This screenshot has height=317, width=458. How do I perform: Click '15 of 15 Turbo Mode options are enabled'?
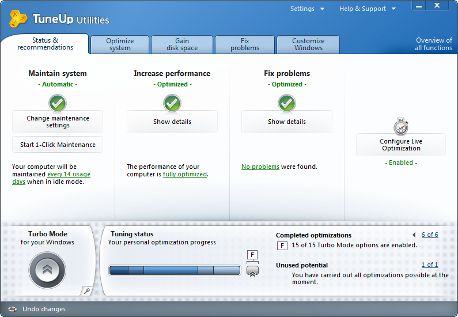354,245
